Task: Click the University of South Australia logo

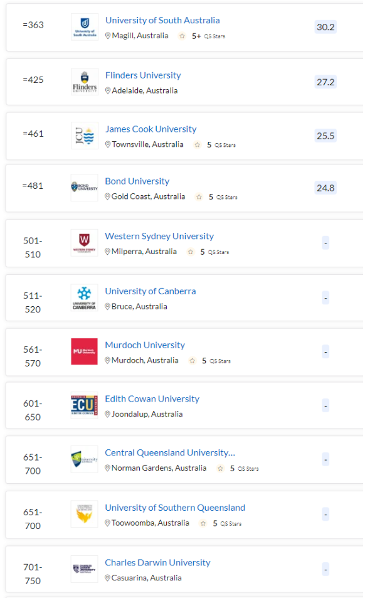Action: (x=85, y=27)
